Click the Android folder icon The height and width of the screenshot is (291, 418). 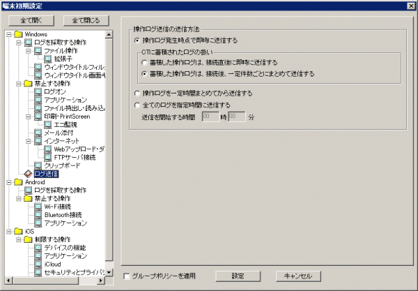[17, 181]
